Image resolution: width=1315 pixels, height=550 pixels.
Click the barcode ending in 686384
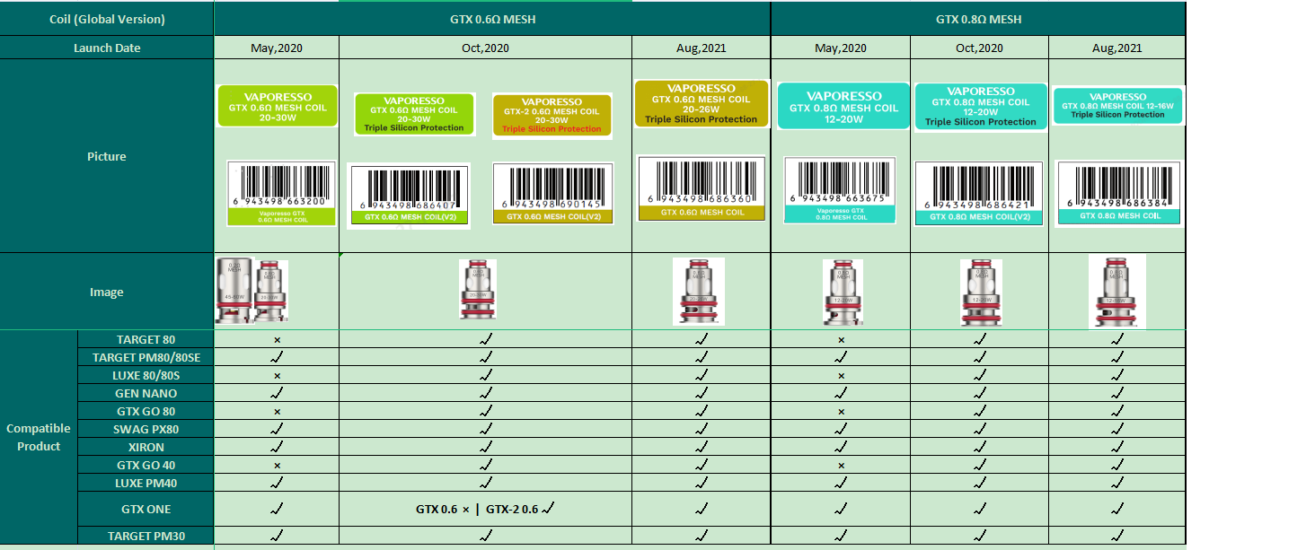pos(1118,193)
